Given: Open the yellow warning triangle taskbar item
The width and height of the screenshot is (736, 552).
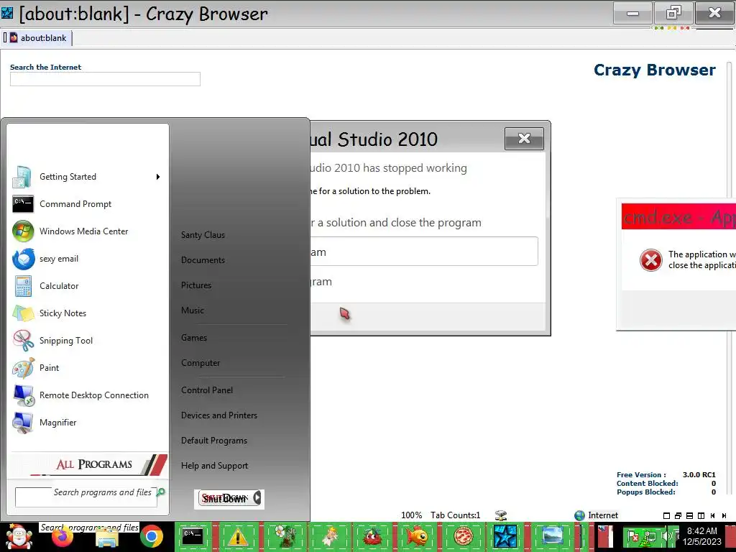Looking at the screenshot, I should click(x=237, y=536).
